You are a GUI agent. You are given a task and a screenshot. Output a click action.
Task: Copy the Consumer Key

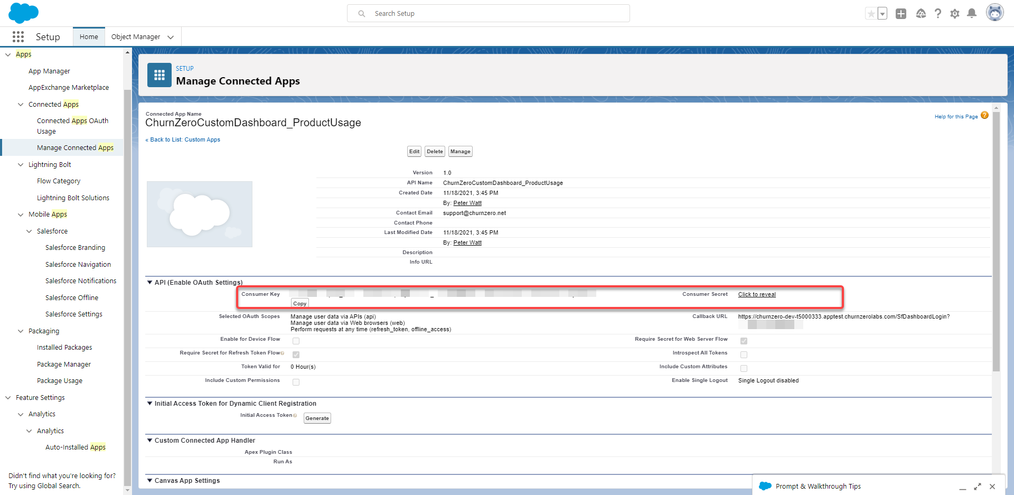pyautogui.click(x=300, y=303)
